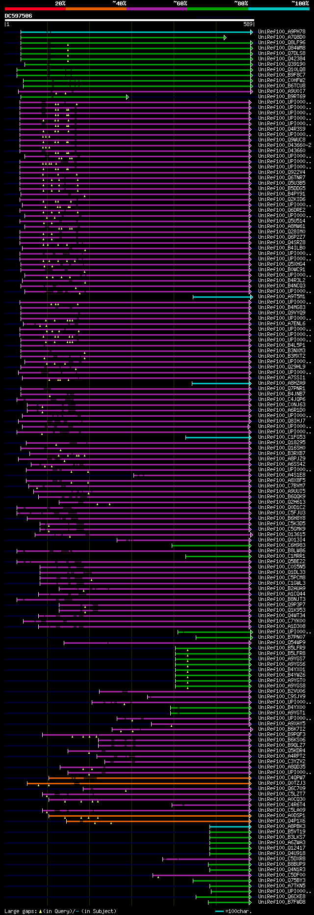Screen dimensions: 314x915
Task: Select the UniRef100_A7ENL6 label
Action: coord(282,323)
